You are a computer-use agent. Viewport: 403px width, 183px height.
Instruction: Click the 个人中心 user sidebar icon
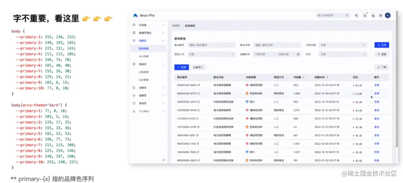pos(134,111)
